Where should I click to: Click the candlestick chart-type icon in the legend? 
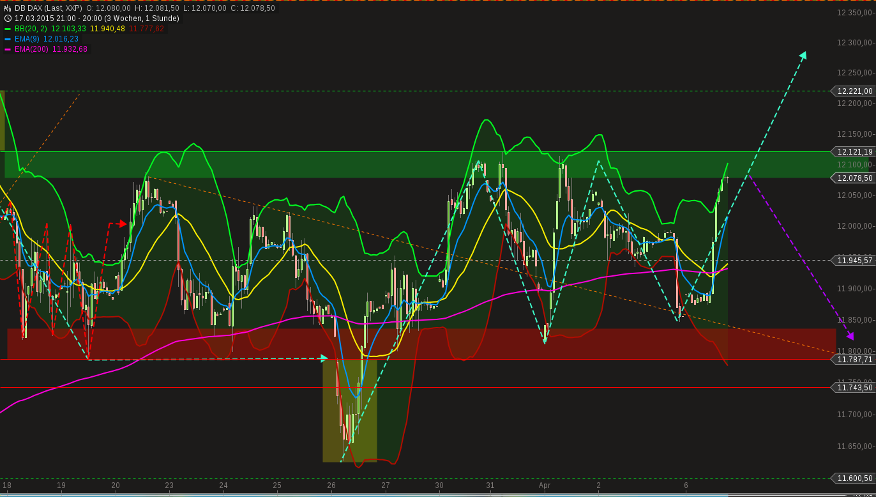[x=6, y=8]
